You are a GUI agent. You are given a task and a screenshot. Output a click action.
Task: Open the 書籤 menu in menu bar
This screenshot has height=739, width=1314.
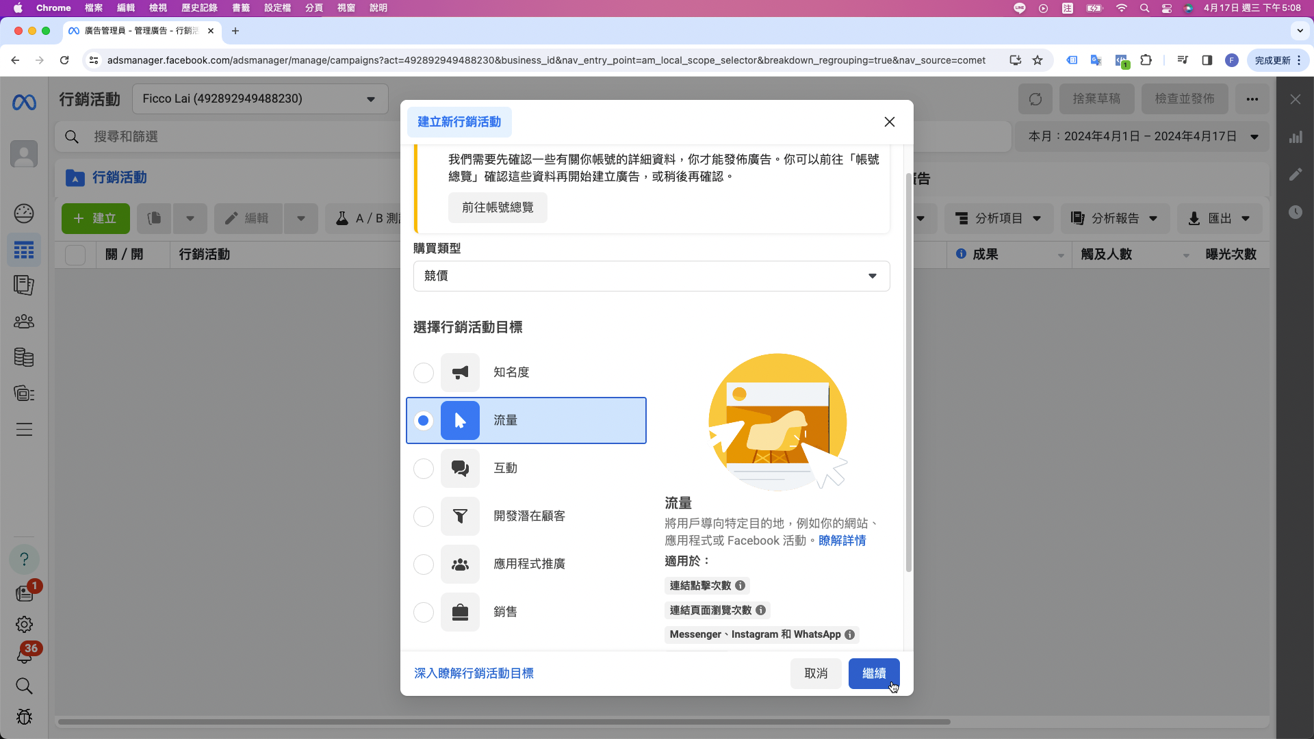(x=241, y=8)
